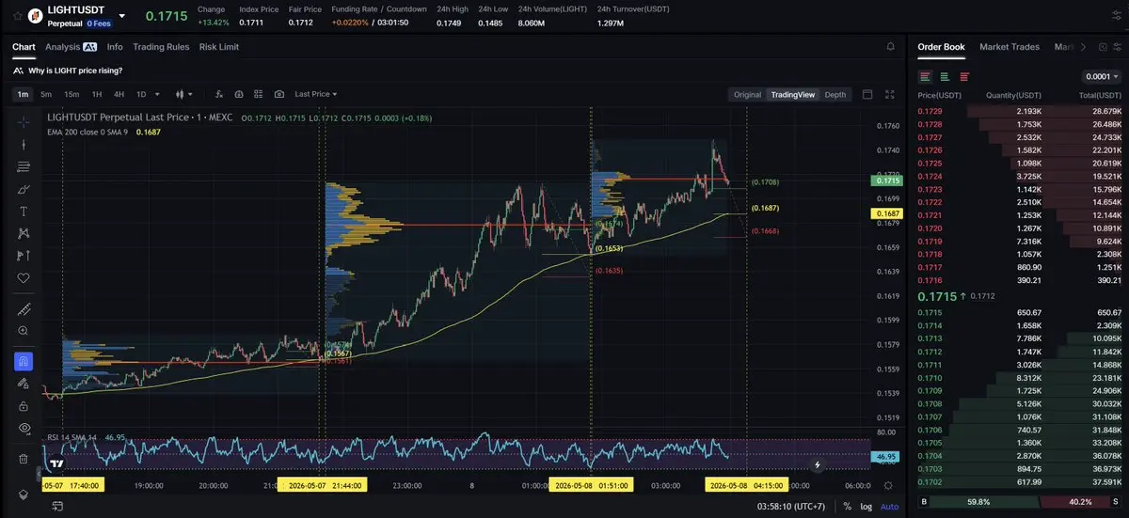The image size is (1129, 518).
Task: Open the LIGHTUSDT pair selector dropdown arrow
Action: pyautogui.click(x=122, y=16)
